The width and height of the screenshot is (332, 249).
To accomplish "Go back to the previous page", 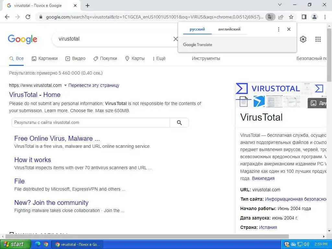I will pyautogui.click(x=7, y=17).
